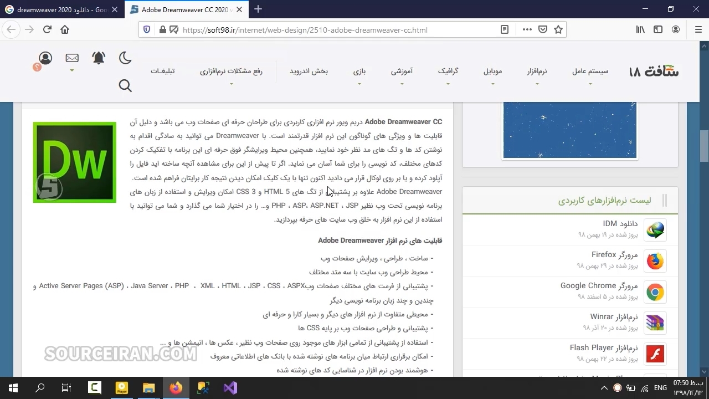The image size is (709, 399).
Task: Open Visual Studio from the taskbar
Action: [230, 388]
